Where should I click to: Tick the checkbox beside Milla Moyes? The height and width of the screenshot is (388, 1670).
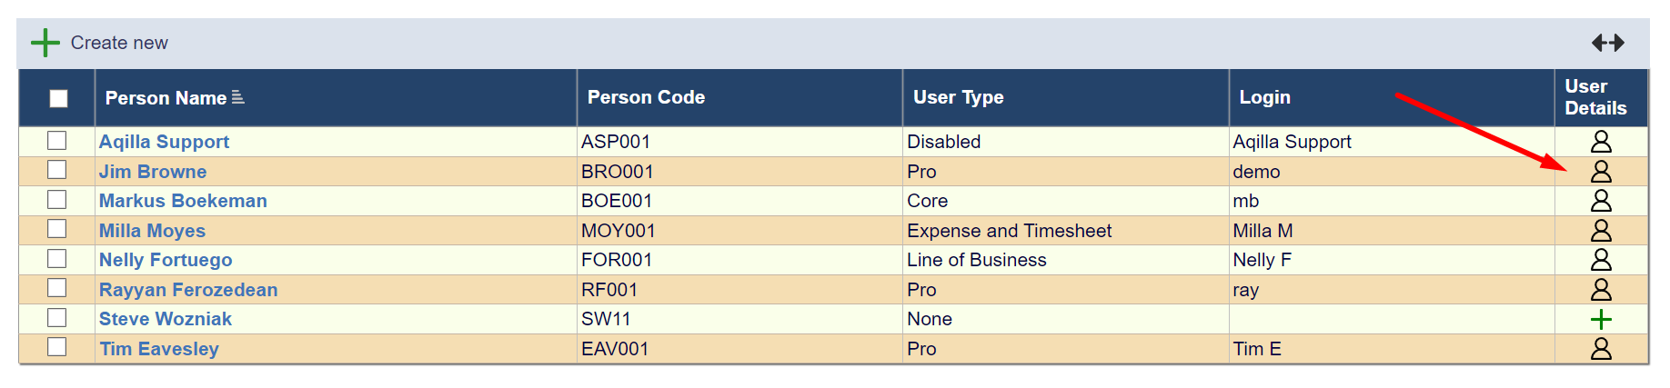click(x=57, y=229)
